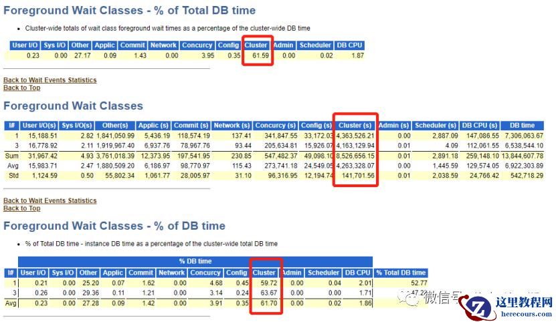Click the Cluster (s) column header
This screenshot has height=322, width=556.
pos(355,126)
